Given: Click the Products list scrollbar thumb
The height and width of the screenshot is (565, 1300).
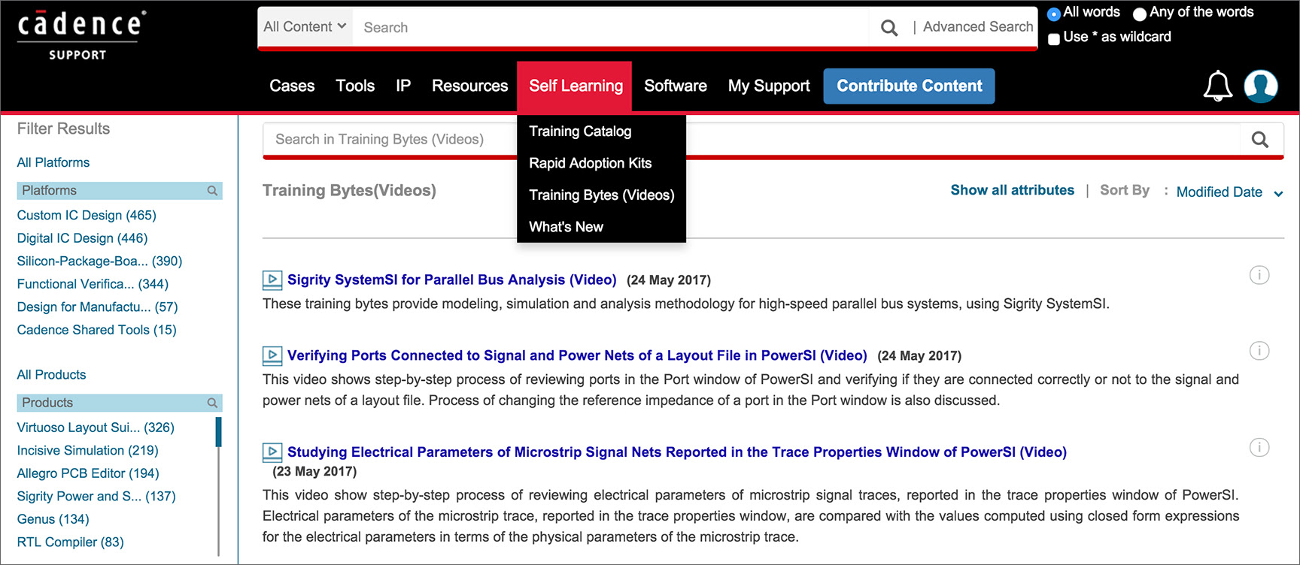Looking at the screenshot, I should pos(218,432).
